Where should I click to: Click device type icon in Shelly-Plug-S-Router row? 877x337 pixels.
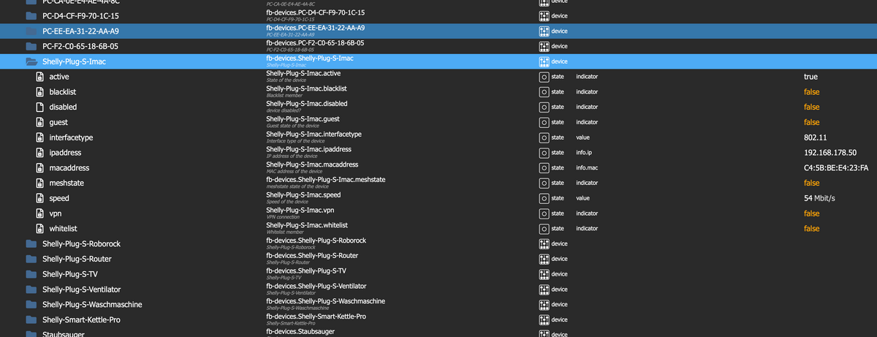coord(543,259)
